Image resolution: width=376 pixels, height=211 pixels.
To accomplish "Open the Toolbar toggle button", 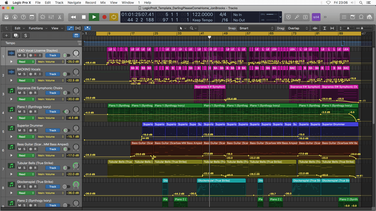I will 31,17.
